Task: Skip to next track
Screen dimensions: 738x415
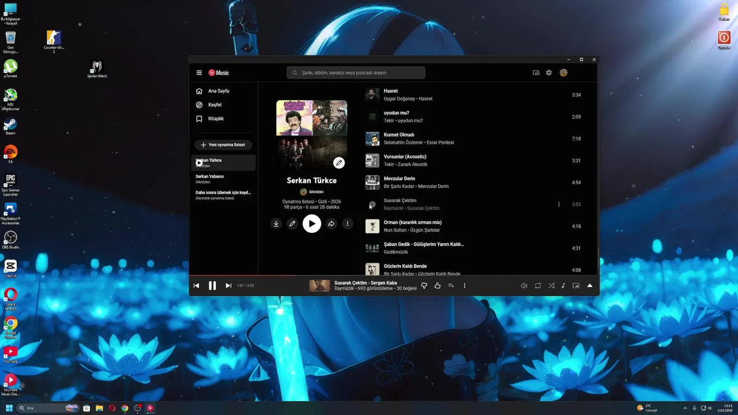Action: tap(228, 285)
